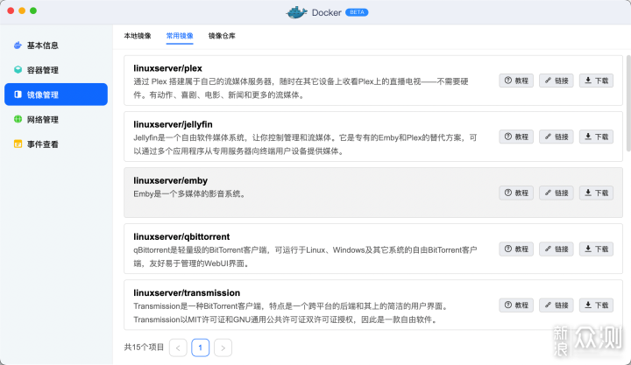
Task: Open 教程 for linuxserver/transmission
Action: click(x=516, y=305)
